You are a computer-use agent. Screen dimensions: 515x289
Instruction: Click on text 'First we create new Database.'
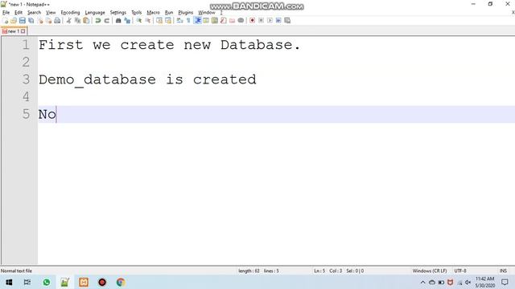tap(170, 45)
